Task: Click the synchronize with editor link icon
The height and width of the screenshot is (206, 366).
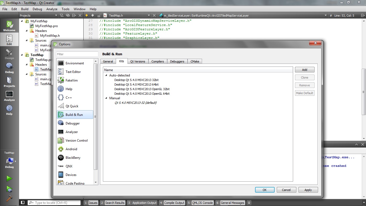Action: pos(68,16)
